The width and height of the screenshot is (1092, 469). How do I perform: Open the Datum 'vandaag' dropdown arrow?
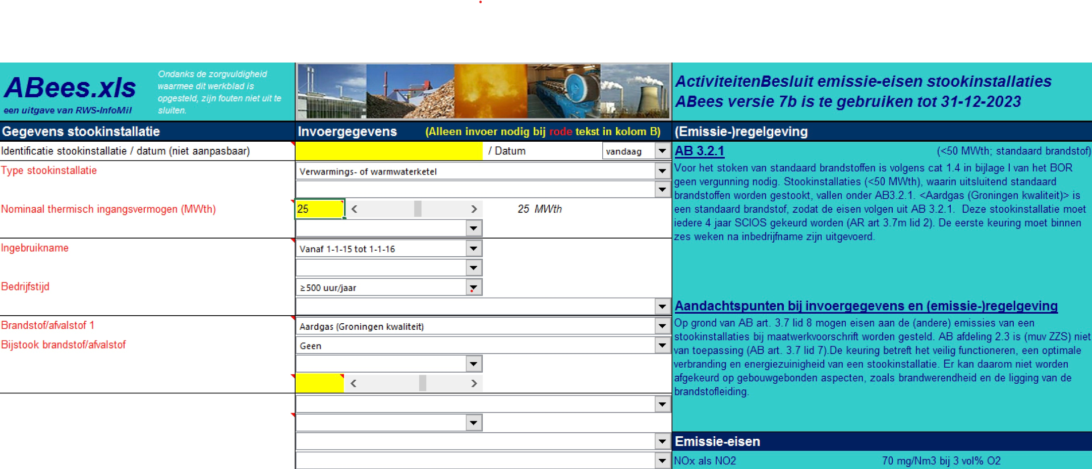[662, 151]
